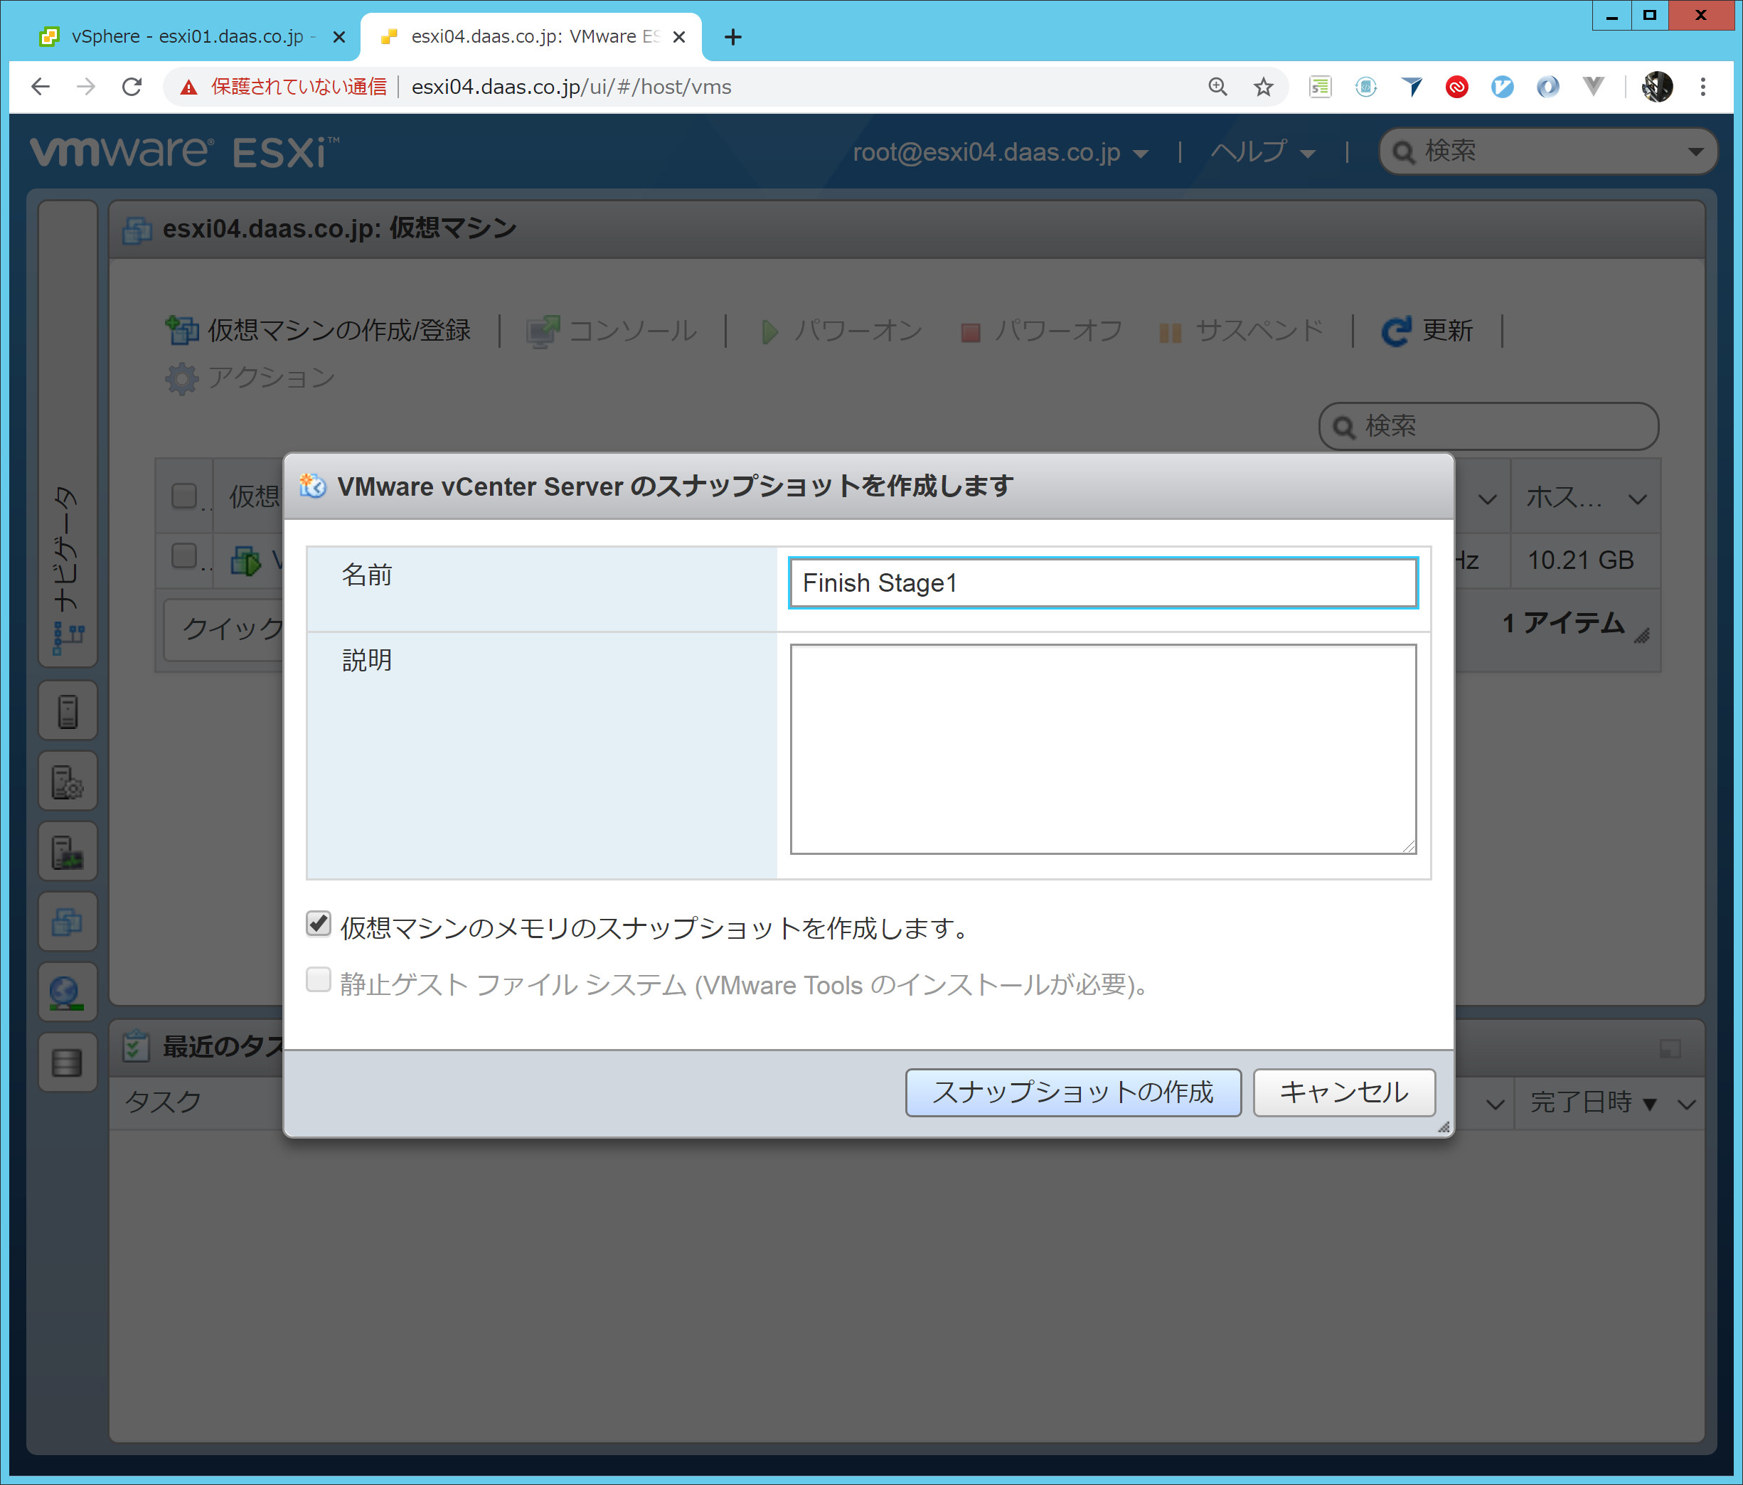This screenshot has height=1485, width=1743.
Task: Click the orange サスペンド pause icon
Action: (1170, 332)
